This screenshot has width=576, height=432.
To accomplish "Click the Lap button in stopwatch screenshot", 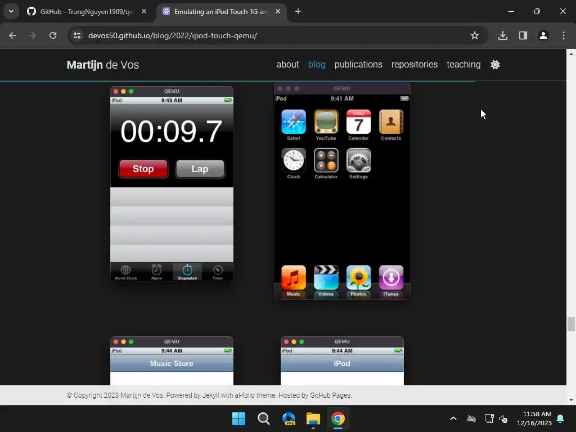I will click(x=200, y=169).
